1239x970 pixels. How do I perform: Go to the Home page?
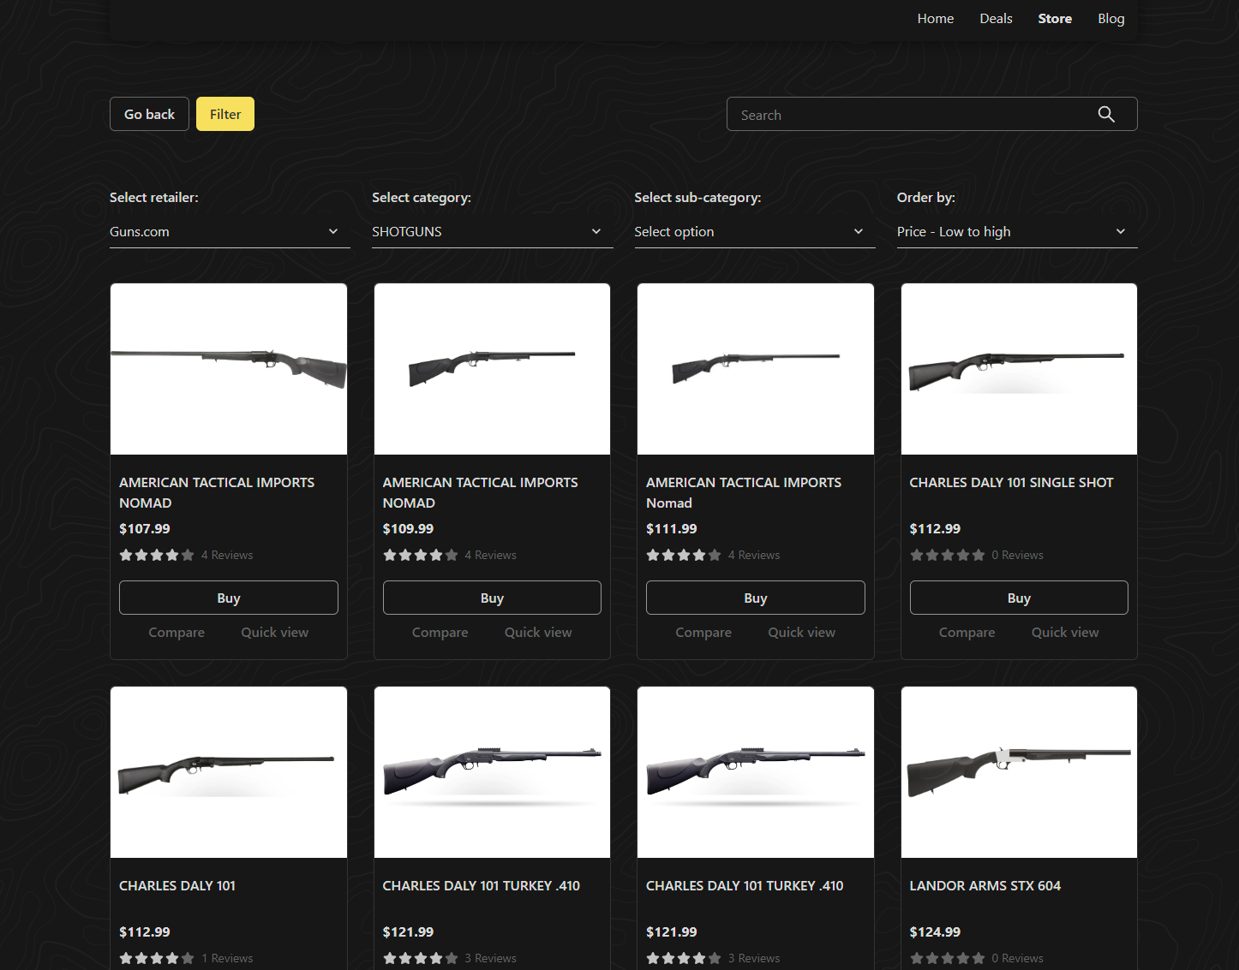point(935,19)
